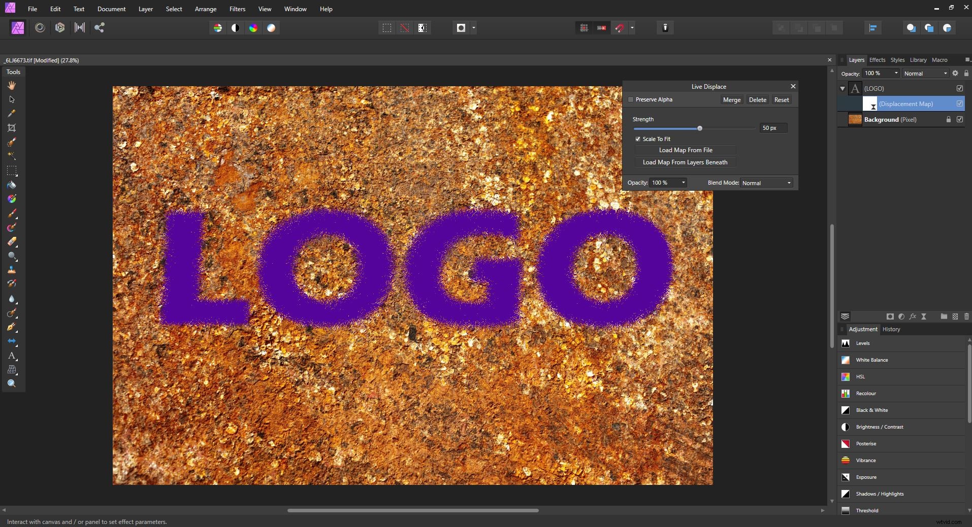Screen dimensions: 972x527
Task: Open the layer blend mode Normal dropdown
Action: 924,73
